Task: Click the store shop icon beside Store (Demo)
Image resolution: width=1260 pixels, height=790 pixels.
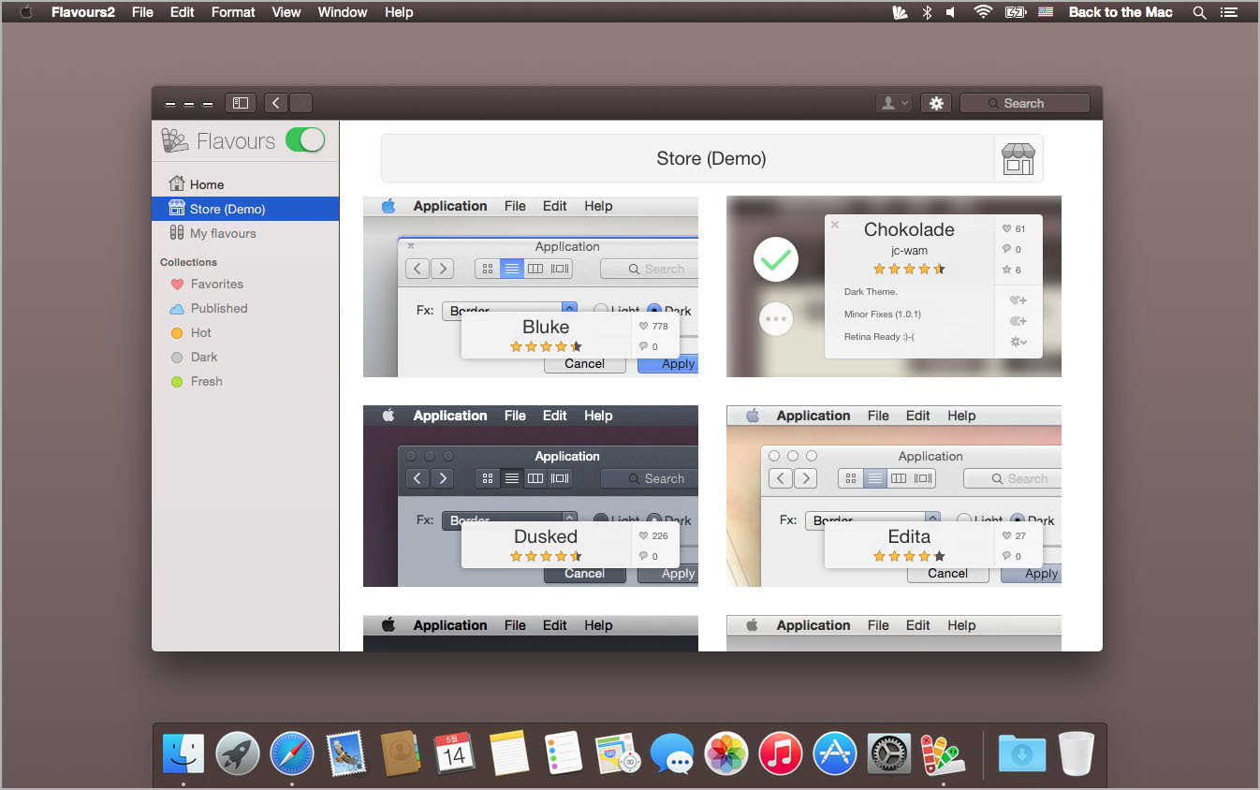Action: coord(1018,158)
